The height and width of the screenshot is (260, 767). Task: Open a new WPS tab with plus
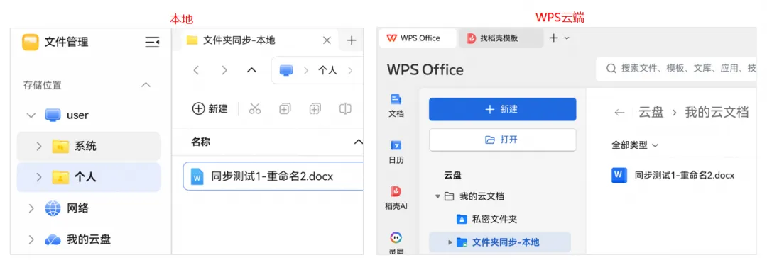(553, 38)
